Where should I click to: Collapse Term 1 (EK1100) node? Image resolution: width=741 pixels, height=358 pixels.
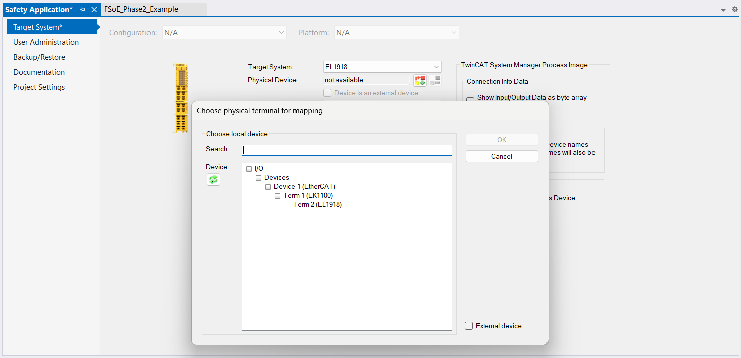pos(278,196)
